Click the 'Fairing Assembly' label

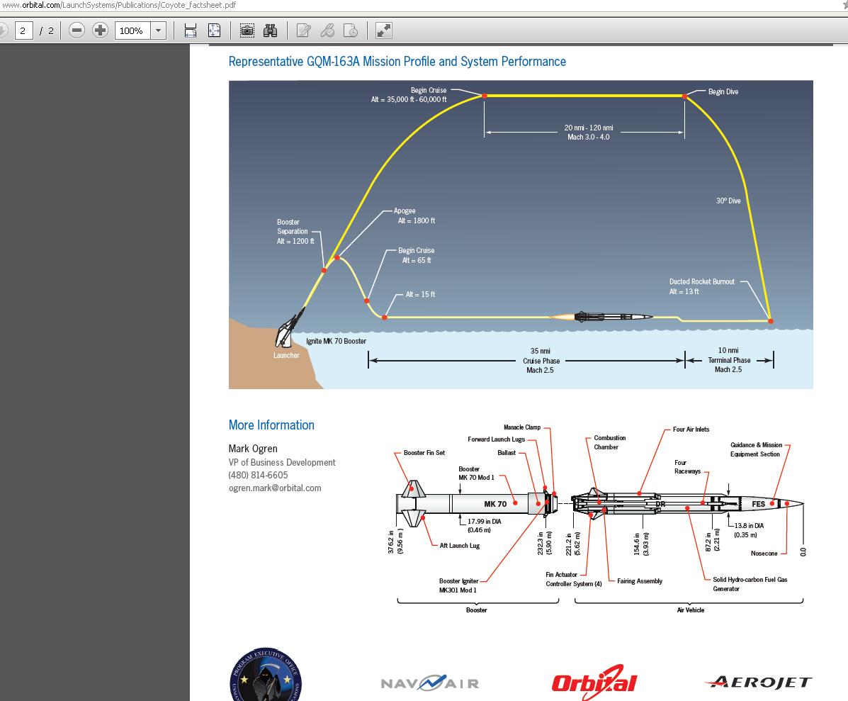pyautogui.click(x=639, y=581)
